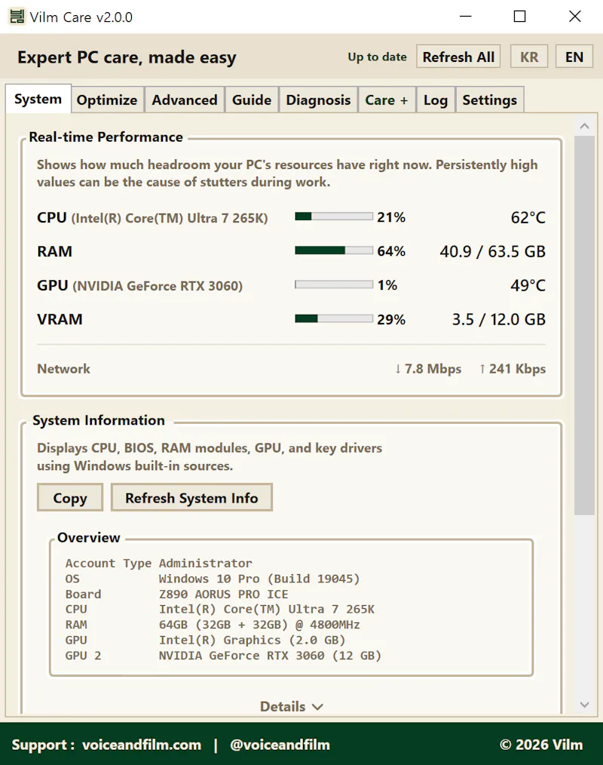603x765 pixels.
Task: Click the GPU usage progress bar
Action: pos(334,285)
